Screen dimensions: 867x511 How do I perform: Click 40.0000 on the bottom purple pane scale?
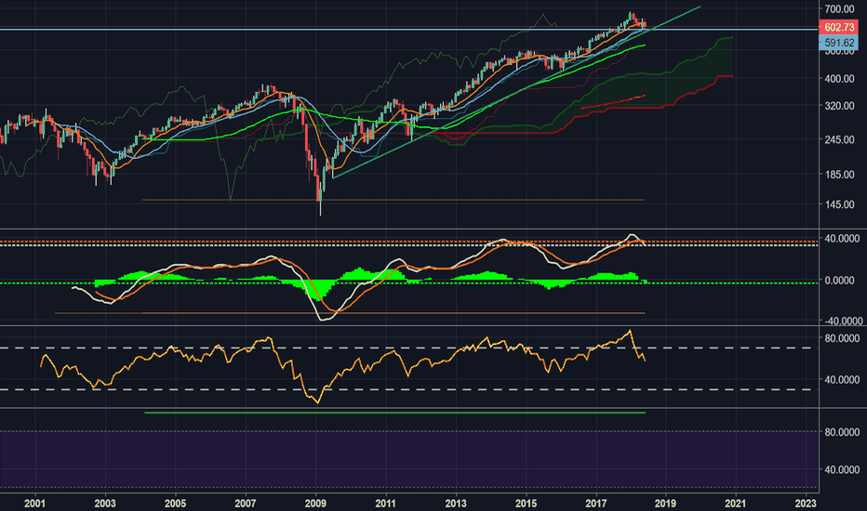click(x=842, y=469)
